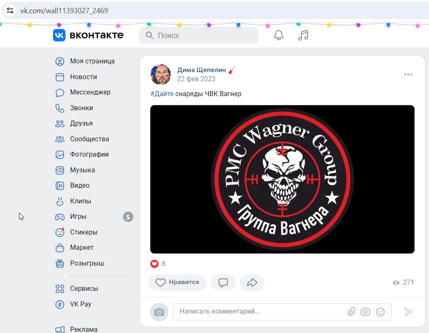Click the search magnifier icon
Screen dimensions: 429x333
pos(149,35)
